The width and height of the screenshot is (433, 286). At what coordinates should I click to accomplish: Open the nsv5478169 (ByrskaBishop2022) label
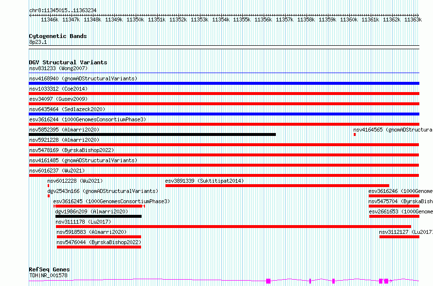[x=72, y=150]
